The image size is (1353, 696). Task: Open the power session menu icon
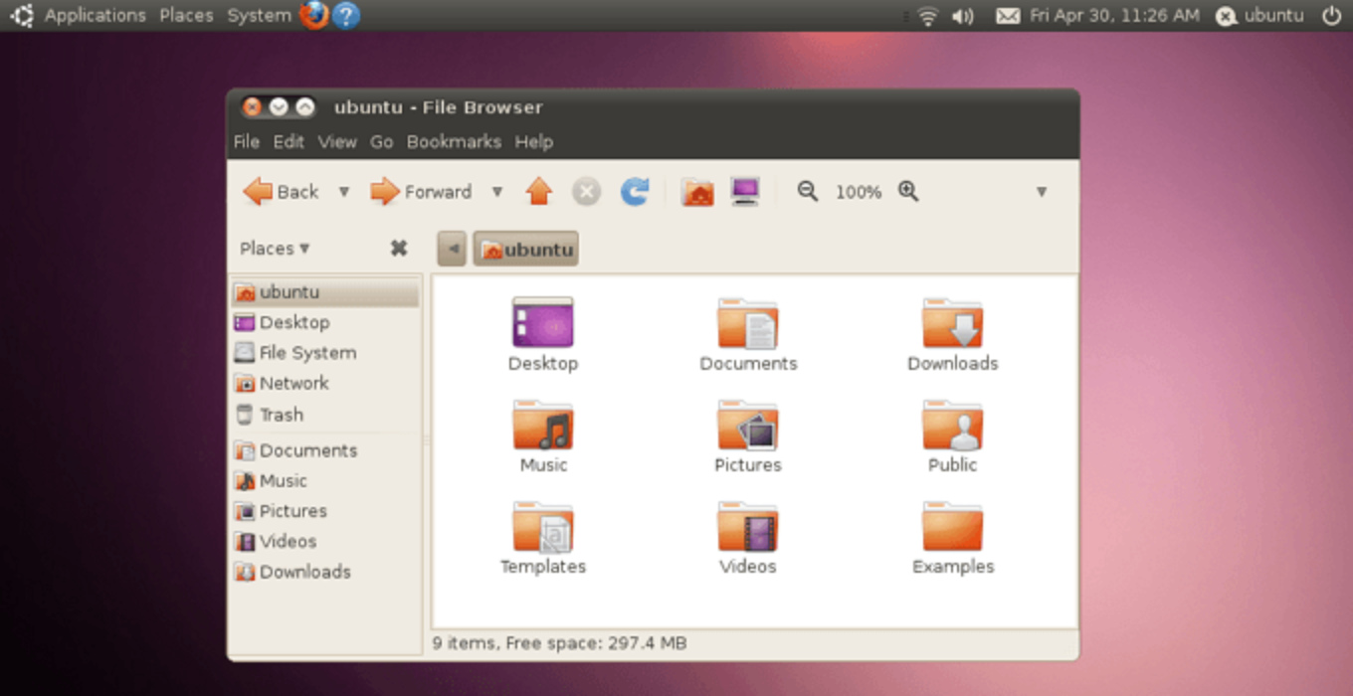[x=1331, y=15]
